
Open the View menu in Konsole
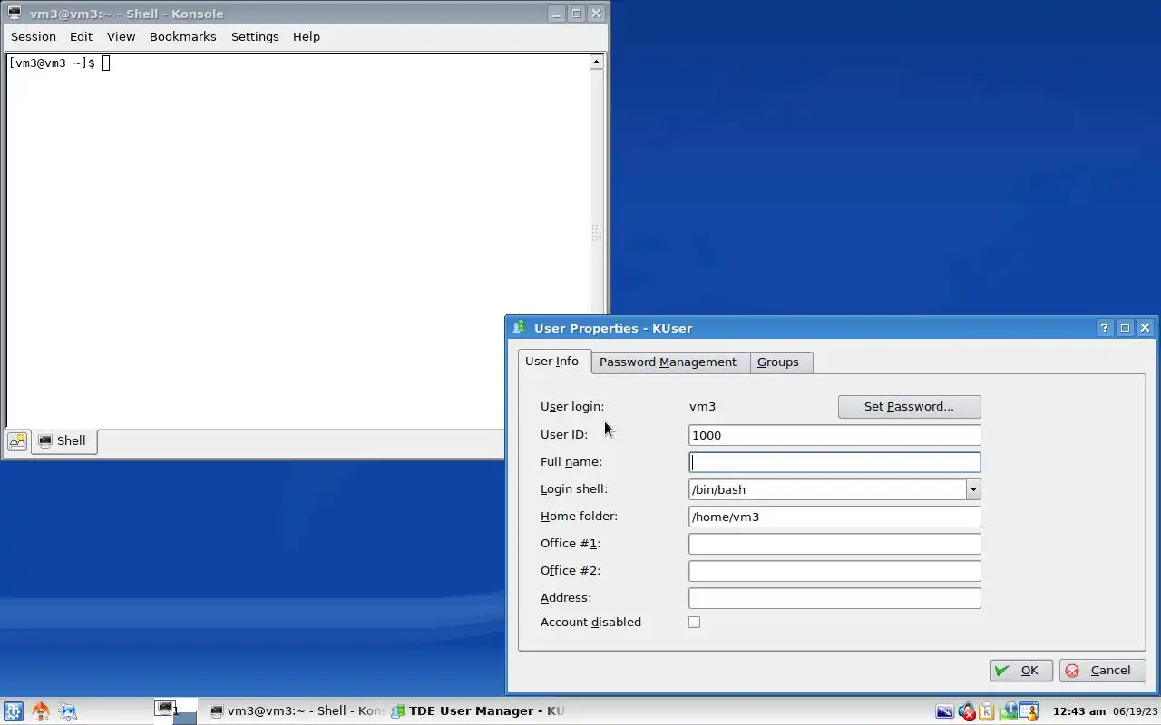[121, 37]
